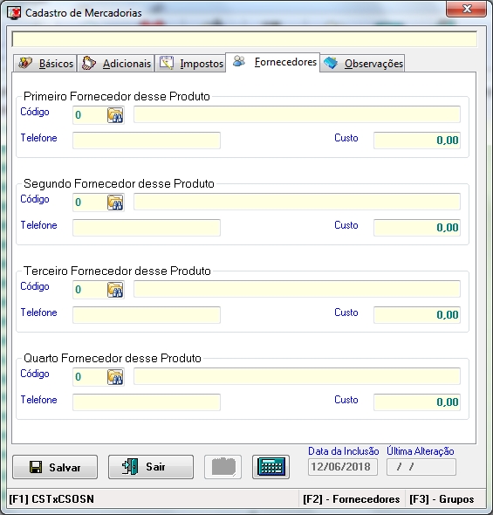Click the grayed folder icon button
The image size is (493, 515).
[223, 467]
